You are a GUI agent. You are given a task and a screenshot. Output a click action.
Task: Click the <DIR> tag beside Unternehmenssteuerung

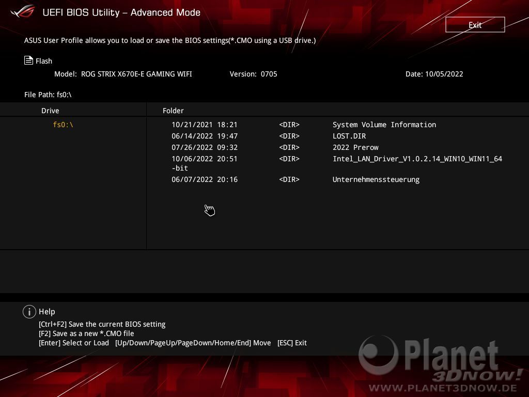pos(289,179)
